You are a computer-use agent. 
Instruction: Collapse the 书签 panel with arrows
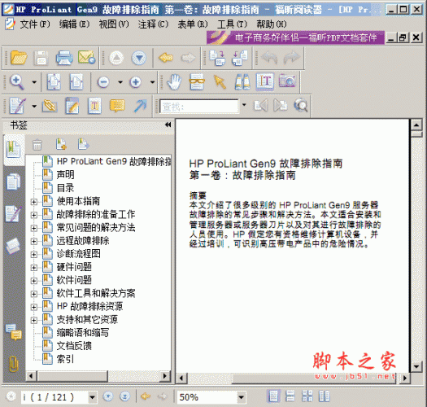(x=168, y=125)
